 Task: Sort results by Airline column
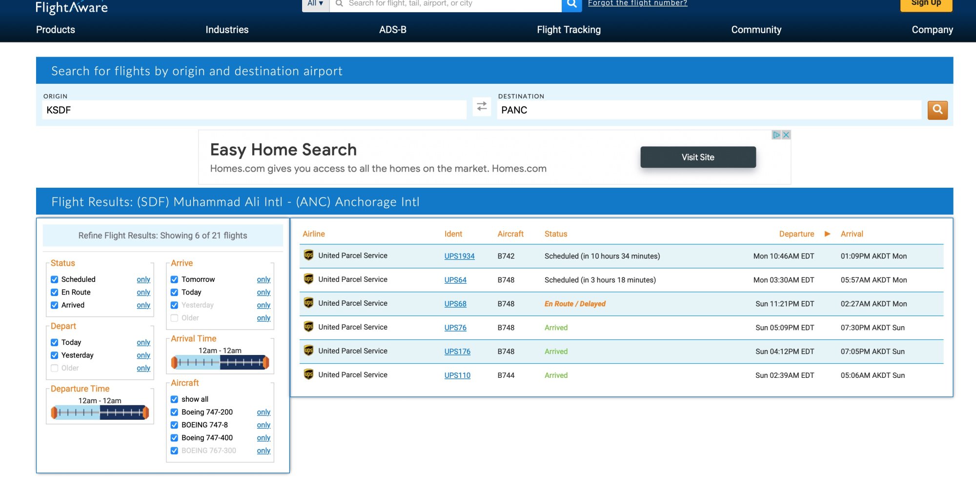coord(314,234)
